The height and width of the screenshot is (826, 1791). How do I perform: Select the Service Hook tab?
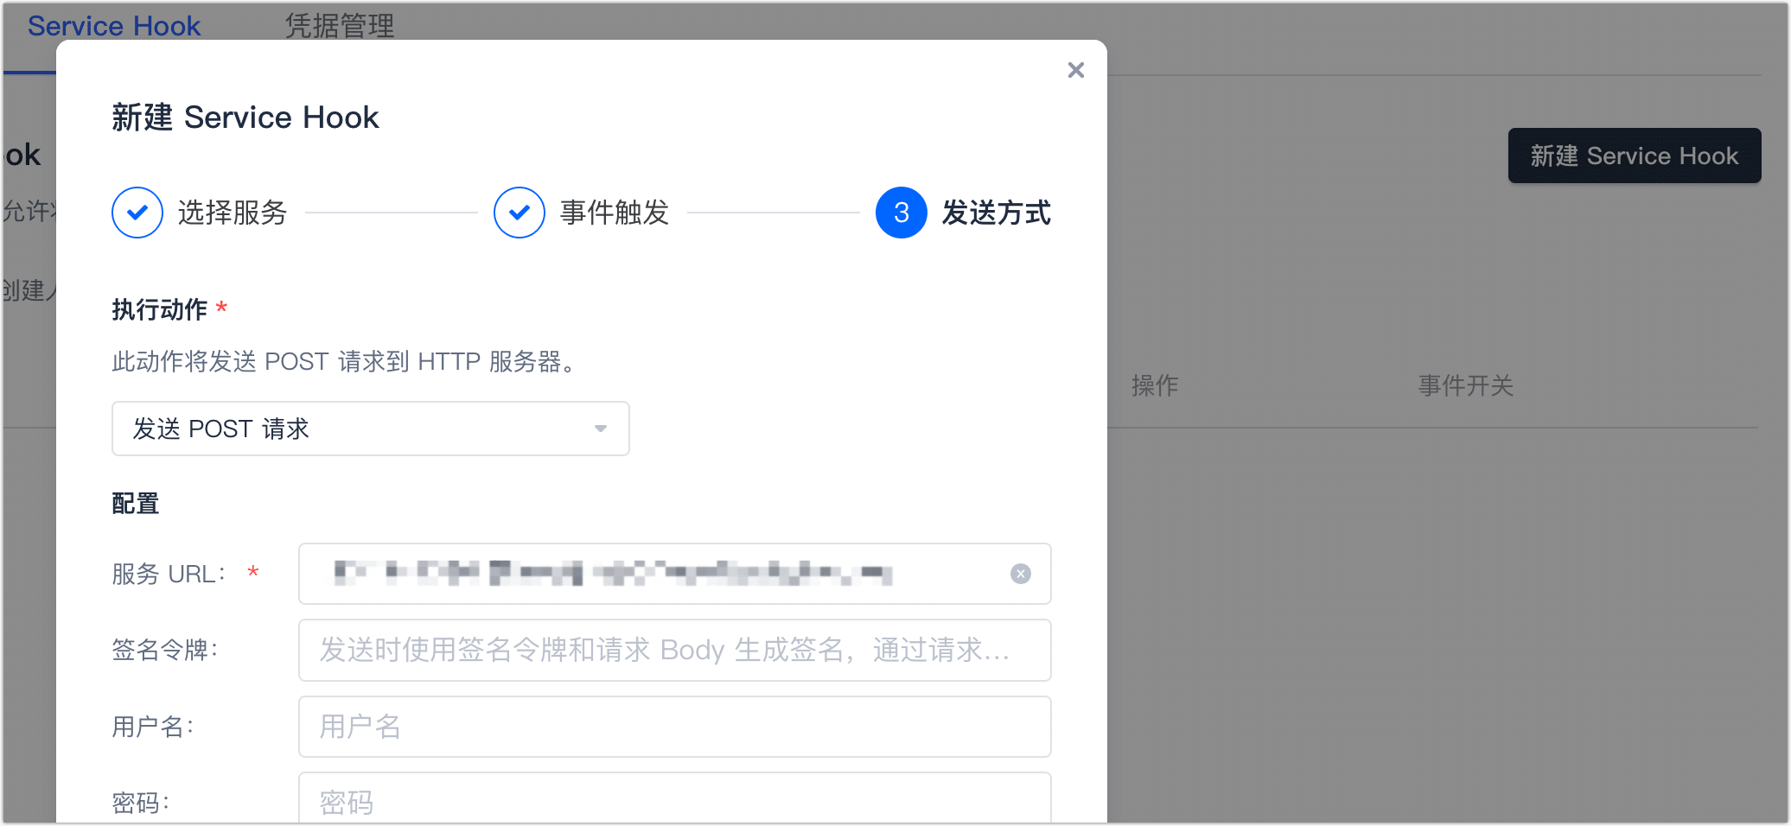tap(113, 26)
